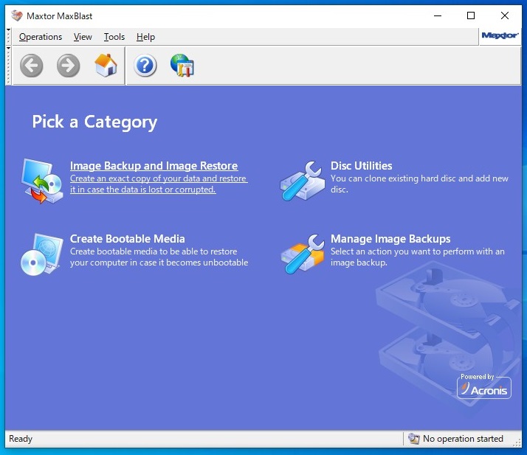
Task: Click the MaxBlast app icon in title bar
Action: (x=16, y=15)
